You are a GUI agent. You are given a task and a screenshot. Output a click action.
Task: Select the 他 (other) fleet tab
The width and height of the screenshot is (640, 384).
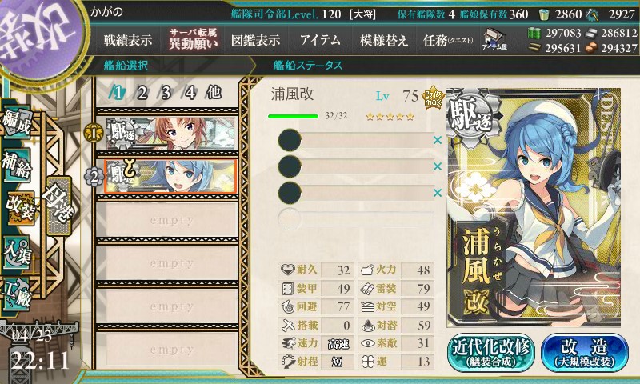[x=214, y=93]
